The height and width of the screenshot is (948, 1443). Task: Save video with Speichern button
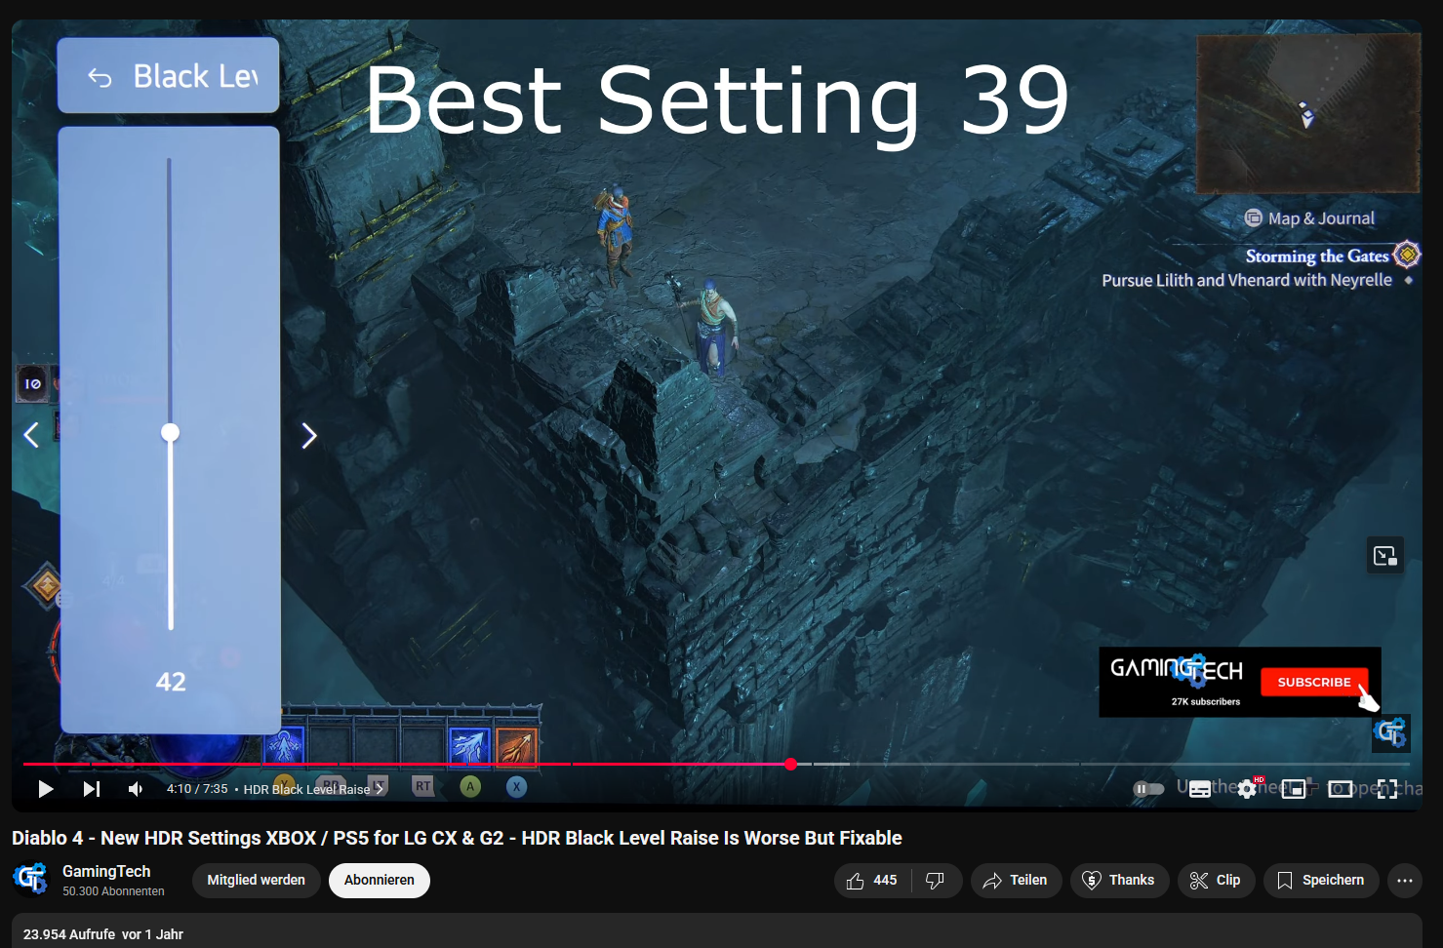pyautogui.click(x=1321, y=881)
